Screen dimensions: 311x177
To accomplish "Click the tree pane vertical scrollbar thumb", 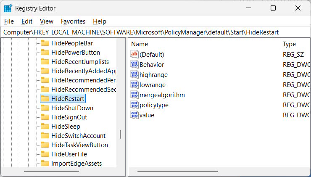I will tap(120, 135).
